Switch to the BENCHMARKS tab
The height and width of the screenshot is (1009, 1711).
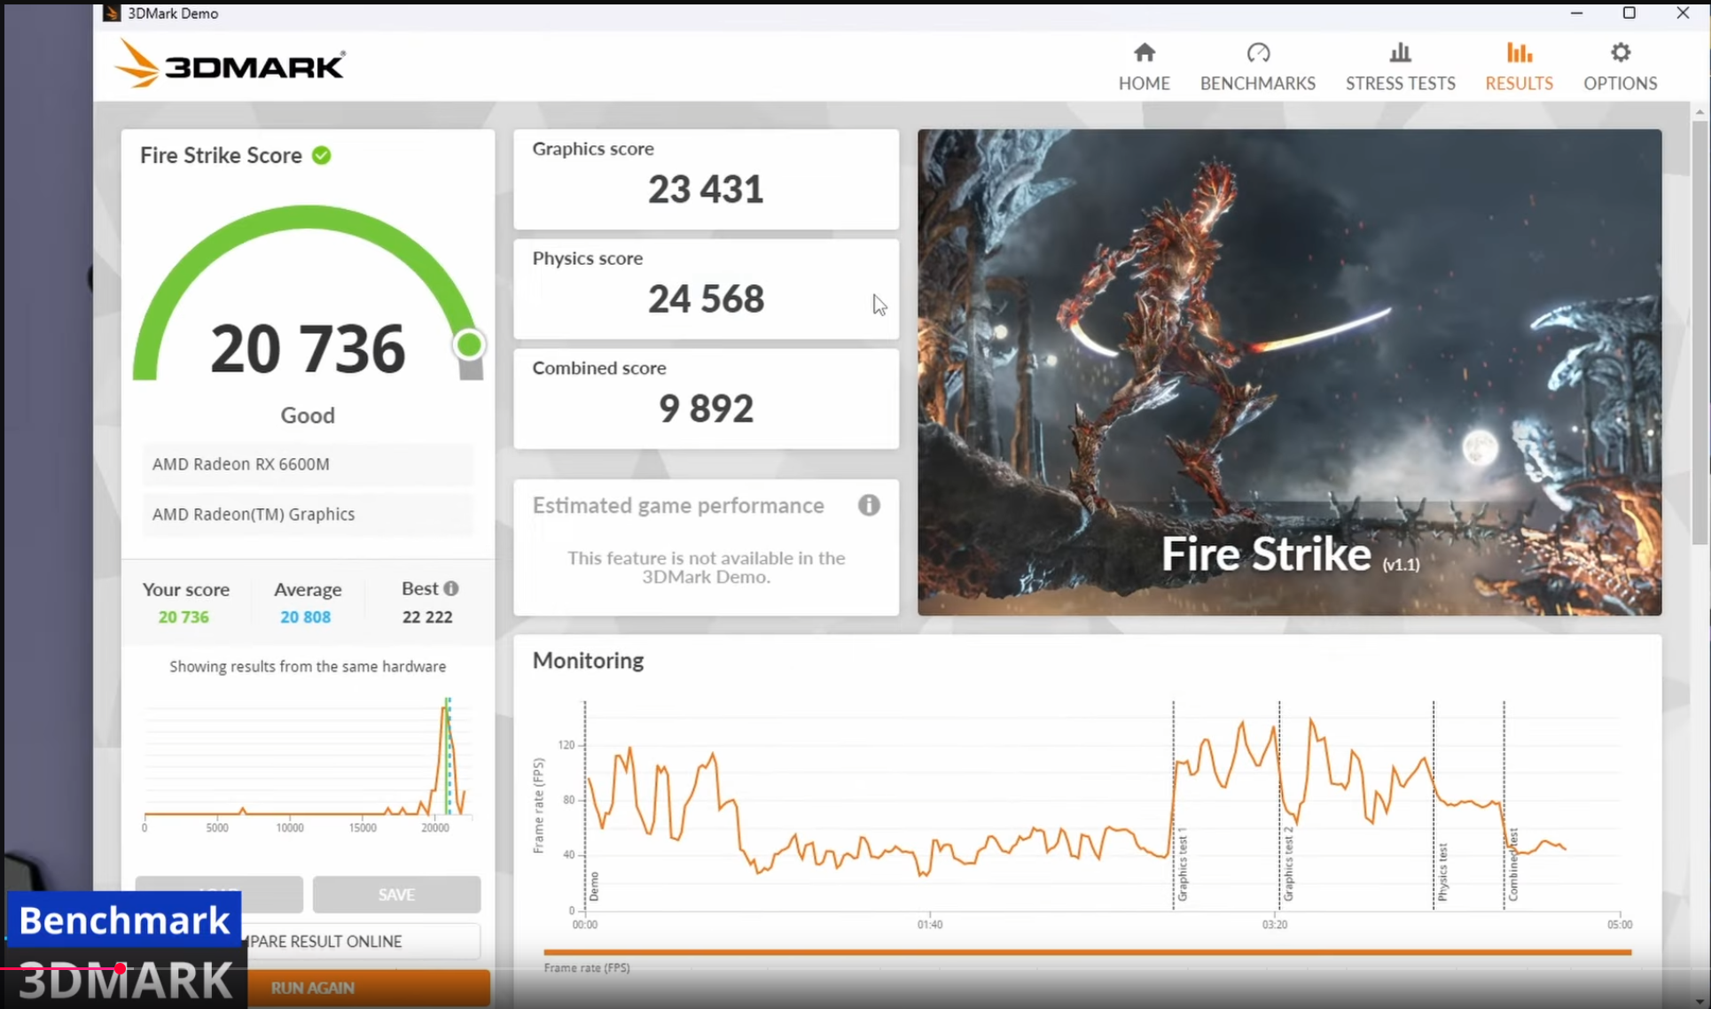click(x=1257, y=66)
